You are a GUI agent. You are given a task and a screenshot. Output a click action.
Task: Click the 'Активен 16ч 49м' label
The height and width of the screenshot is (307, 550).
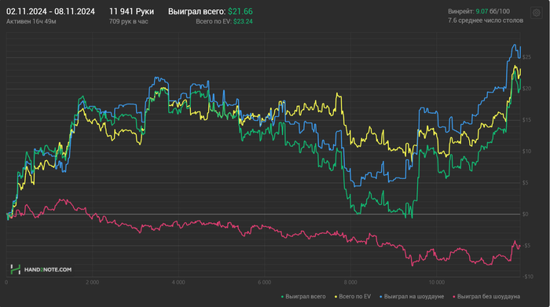[31, 21]
